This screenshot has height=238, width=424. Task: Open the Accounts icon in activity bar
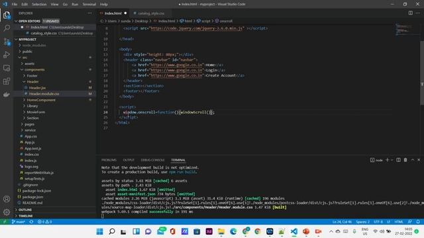tap(7, 199)
